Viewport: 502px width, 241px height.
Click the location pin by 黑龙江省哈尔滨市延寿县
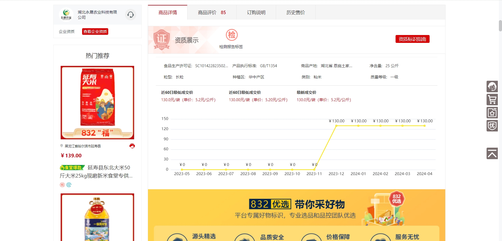pos(62,146)
